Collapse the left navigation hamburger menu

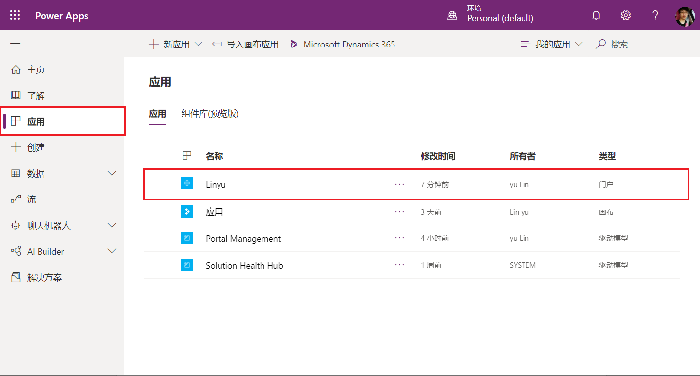[x=15, y=44]
